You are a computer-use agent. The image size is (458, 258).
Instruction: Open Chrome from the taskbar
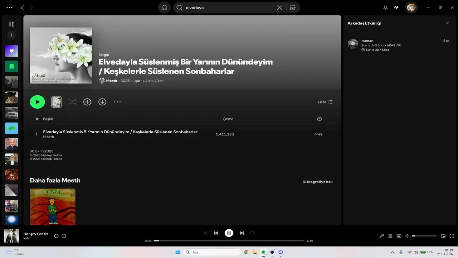(246, 252)
